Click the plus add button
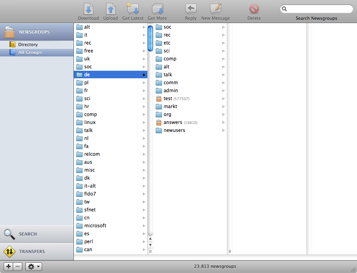The height and width of the screenshot is (273, 357). pyautogui.click(x=8, y=267)
